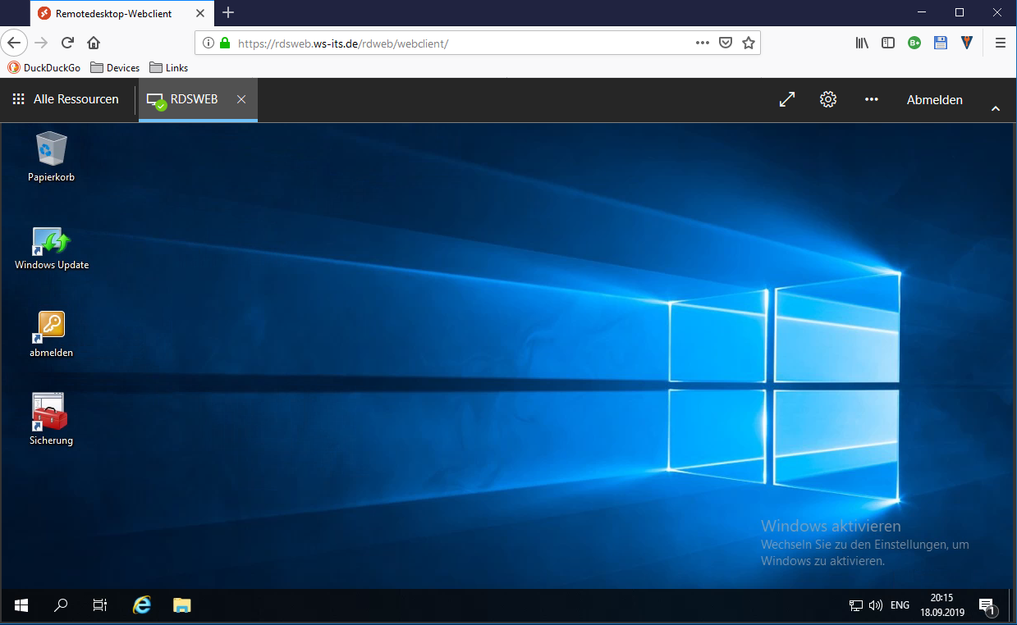Image resolution: width=1017 pixels, height=625 pixels.
Task: Launch Internet Explorer from remote taskbar
Action: tap(142, 605)
